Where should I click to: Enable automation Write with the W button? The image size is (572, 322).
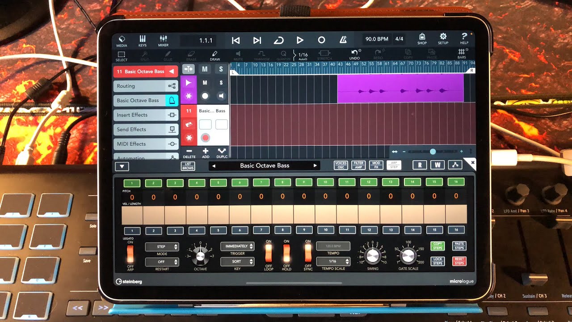coord(437,165)
